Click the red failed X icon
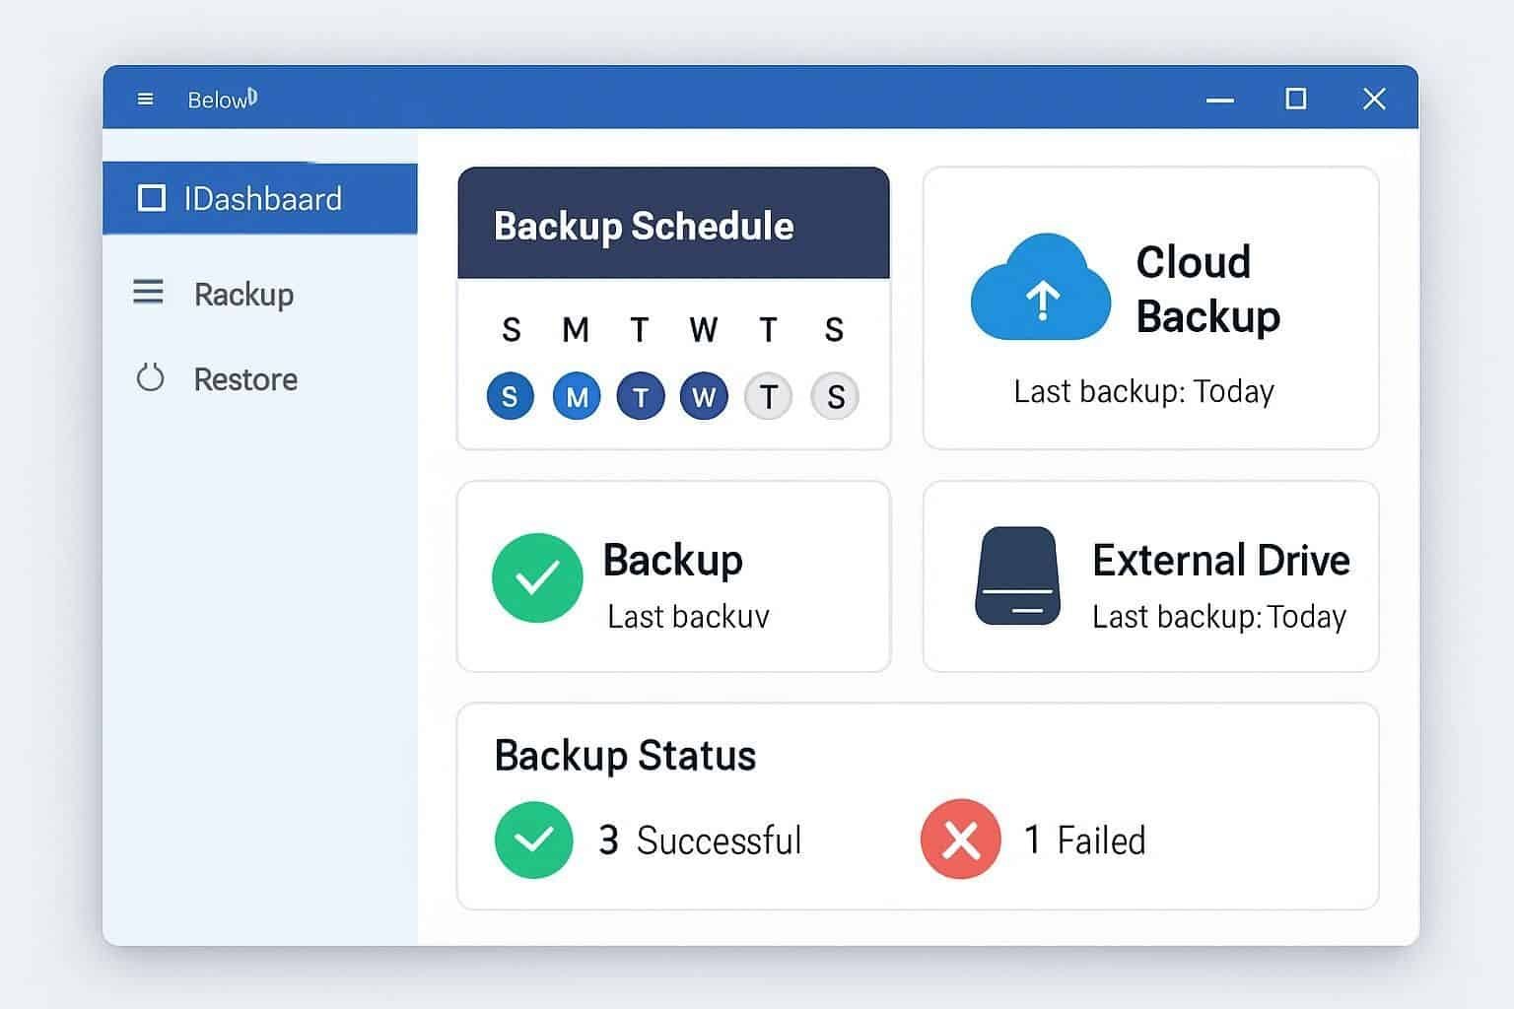 point(960,839)
